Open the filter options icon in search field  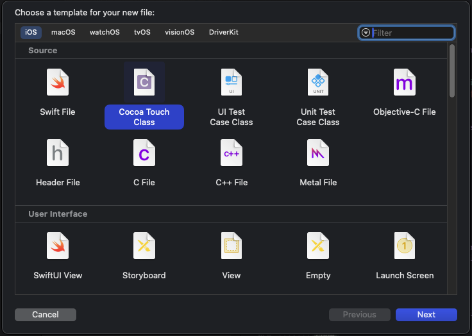coord(366,33)
